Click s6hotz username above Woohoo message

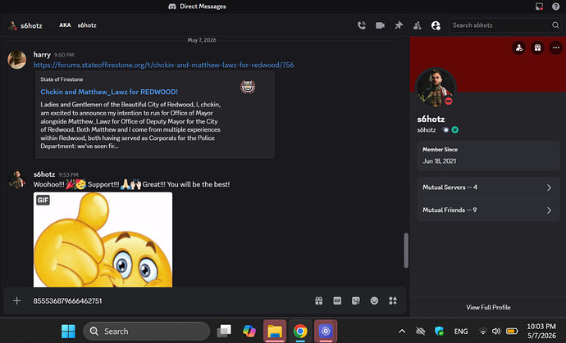[44, 174]
